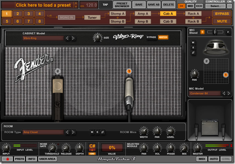Select previous cabinet model arrow
Image resolution: width=235 pixels, height=164 pixels.
click(x=67, y=38)
